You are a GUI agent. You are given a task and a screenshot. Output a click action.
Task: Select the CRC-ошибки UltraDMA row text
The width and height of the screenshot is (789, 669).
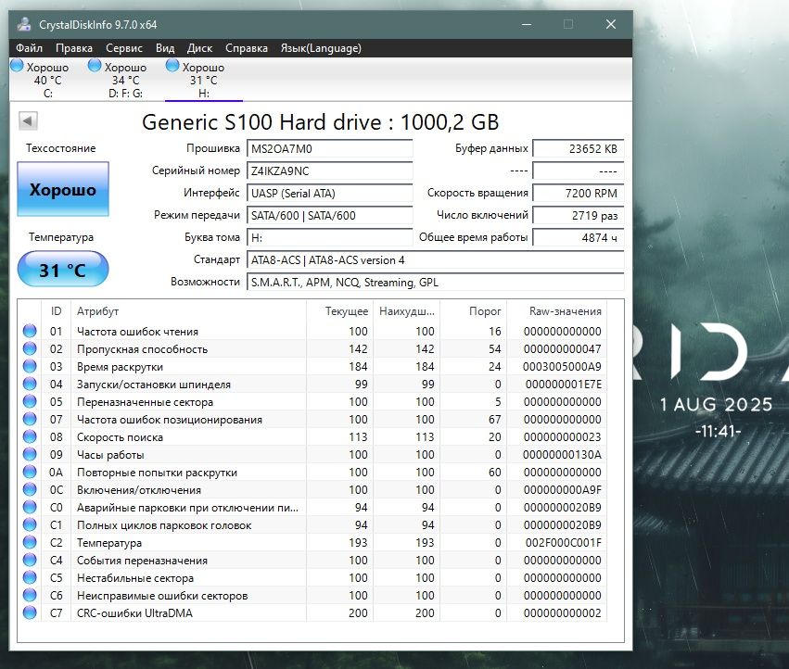134,613
